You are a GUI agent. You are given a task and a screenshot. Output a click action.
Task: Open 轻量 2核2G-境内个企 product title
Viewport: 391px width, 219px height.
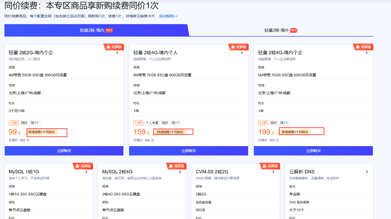[x=31, y=53]
